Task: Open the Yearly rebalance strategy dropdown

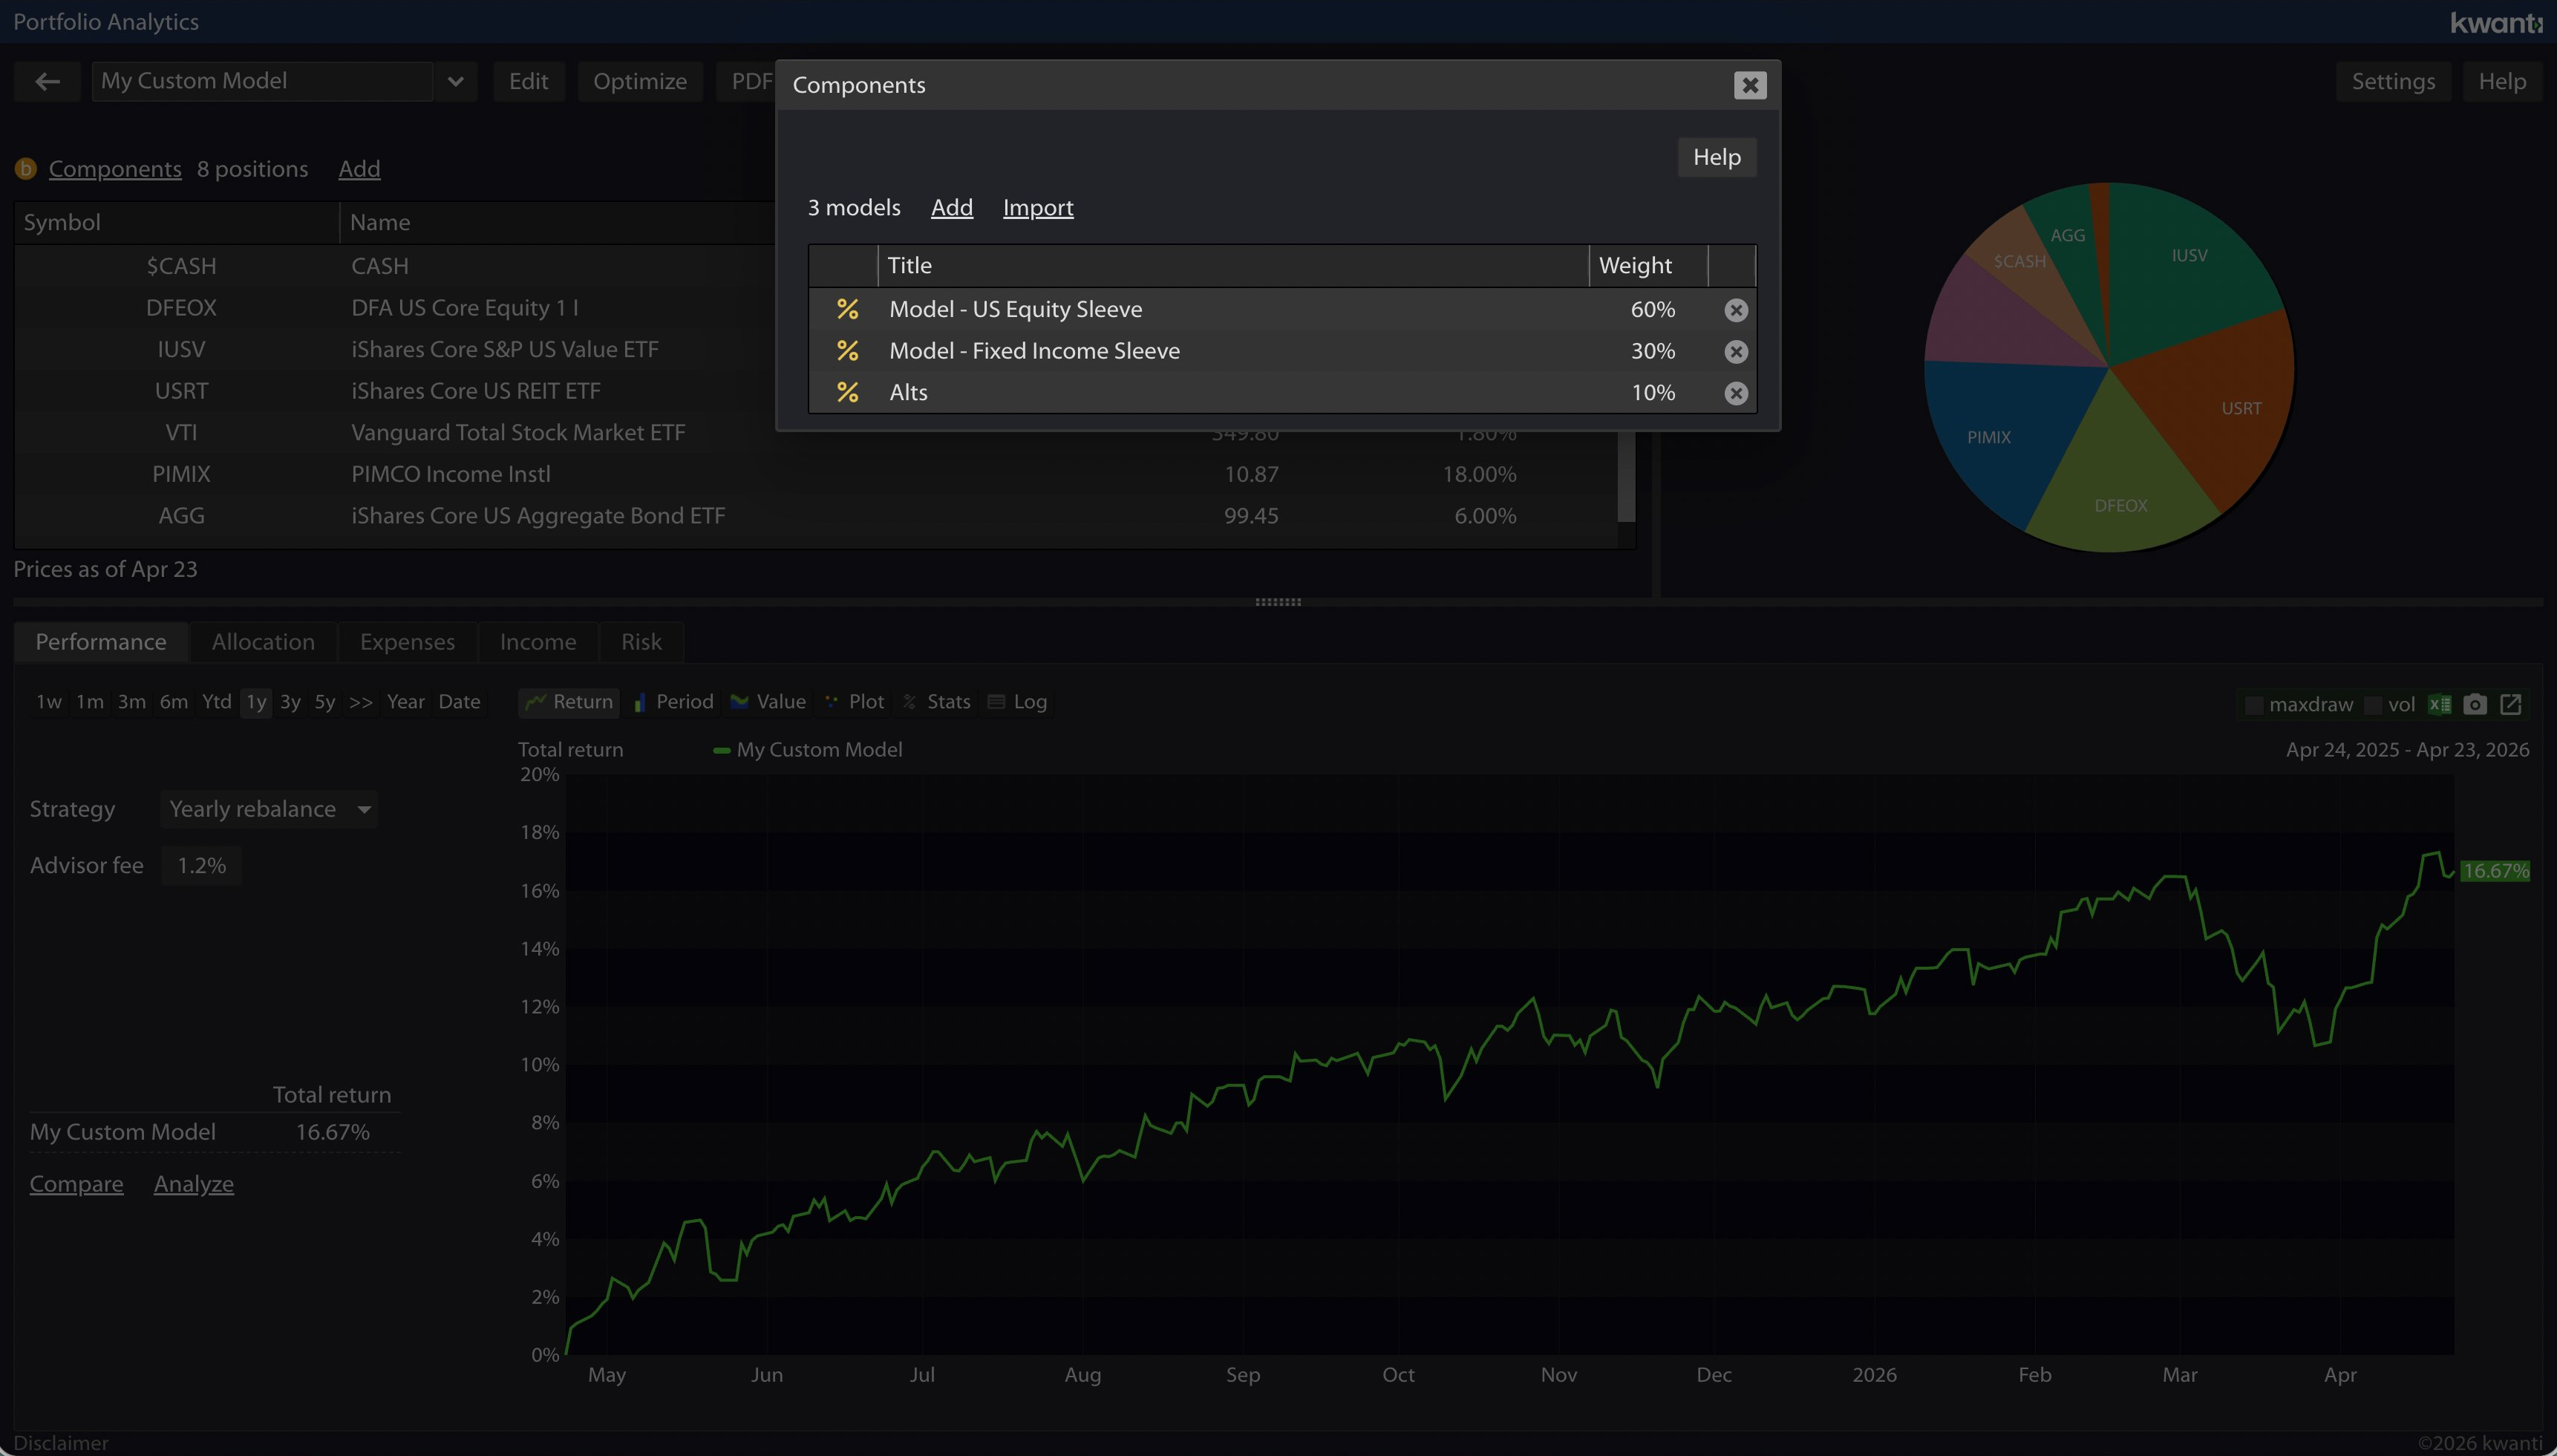Action: pos(268,809)
